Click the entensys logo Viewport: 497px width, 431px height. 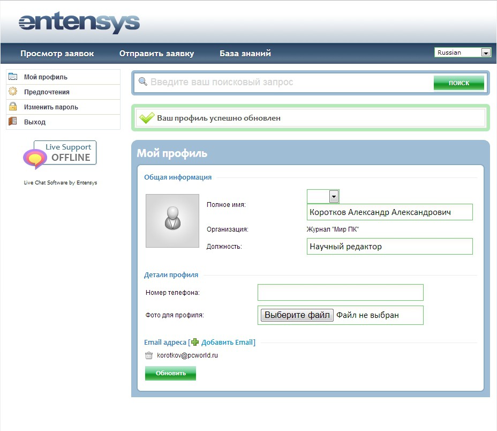click(x=79, y=23)
